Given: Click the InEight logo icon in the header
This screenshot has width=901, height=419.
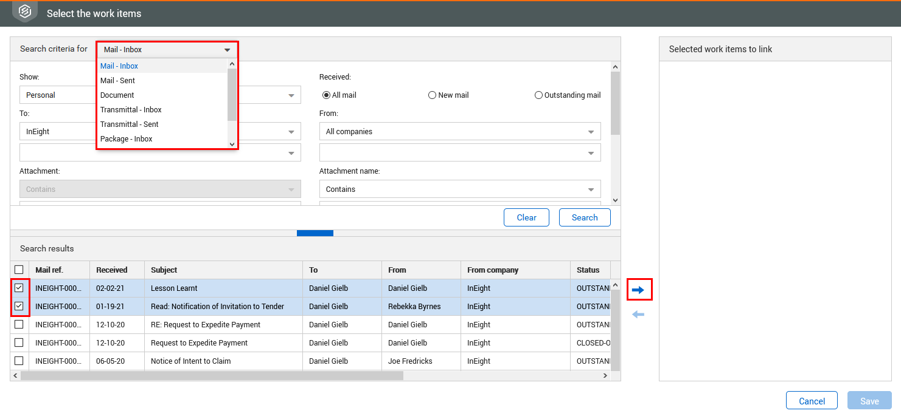Looking at the screenshot, I should click(x=24, y=11).
